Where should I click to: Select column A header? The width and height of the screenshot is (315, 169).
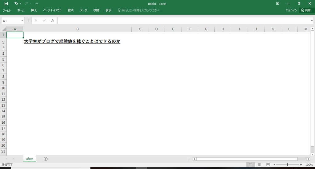[15, 29]
